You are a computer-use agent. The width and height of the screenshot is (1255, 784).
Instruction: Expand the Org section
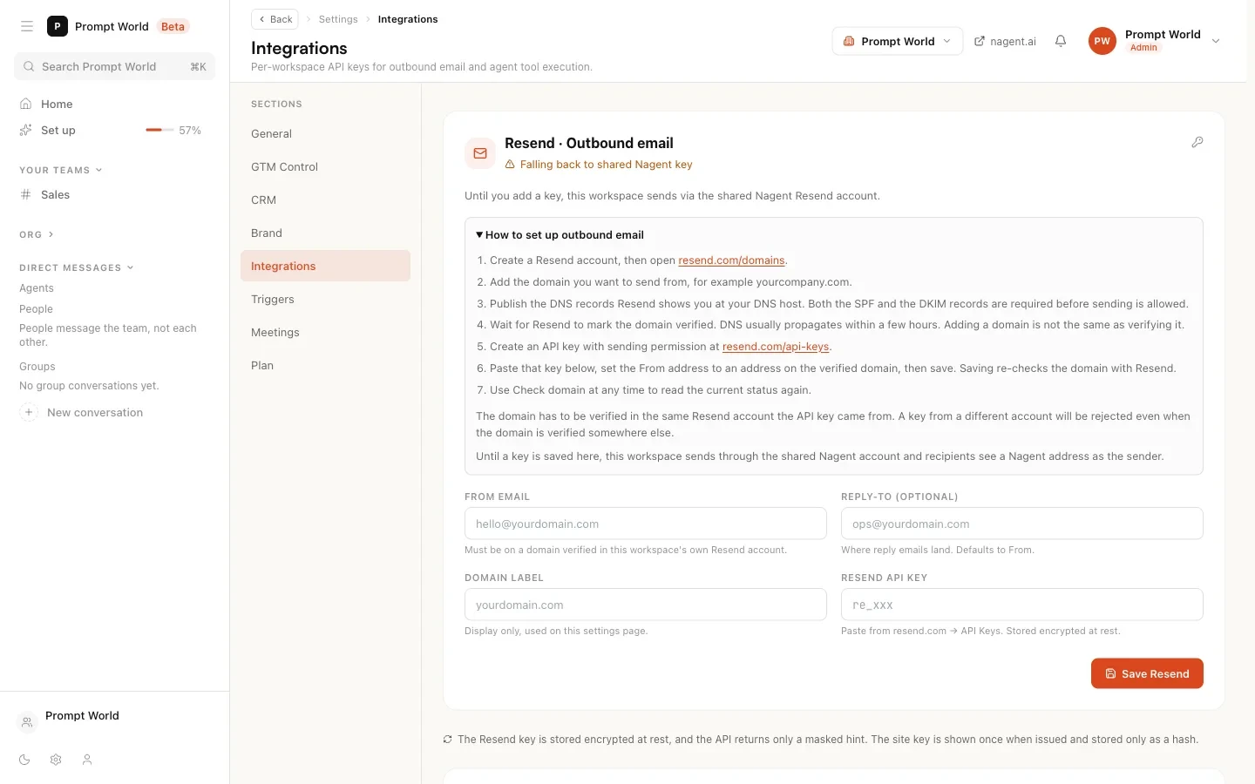37,234
